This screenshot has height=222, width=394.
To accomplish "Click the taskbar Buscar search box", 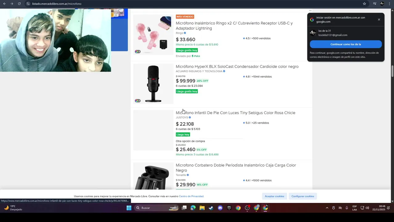I will pyautogui.click(x=157, y=208).
